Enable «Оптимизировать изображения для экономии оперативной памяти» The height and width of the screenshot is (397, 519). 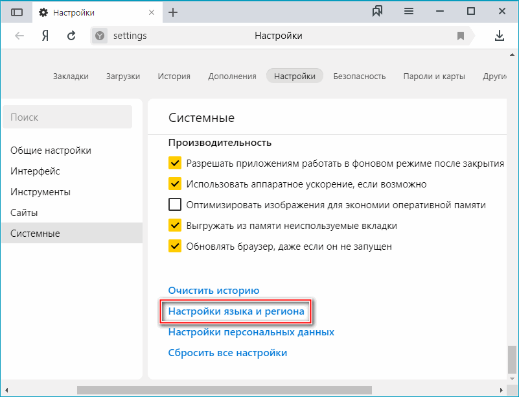point(174,204)
